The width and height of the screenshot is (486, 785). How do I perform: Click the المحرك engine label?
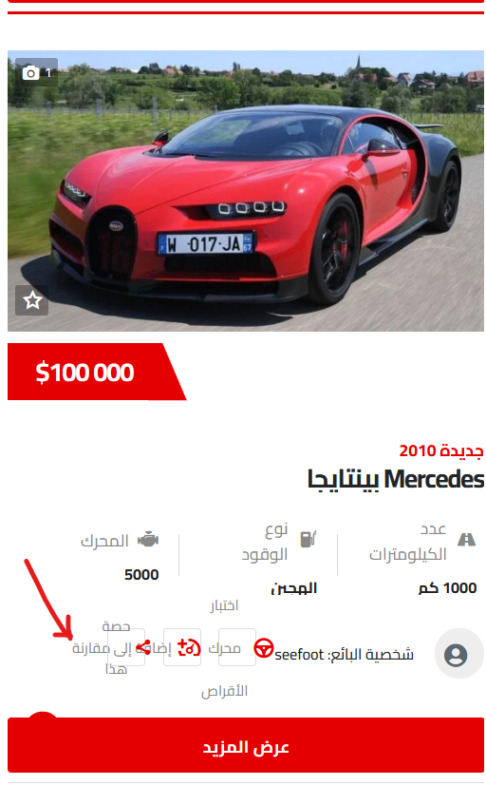pyautogui.click(x=105, y=541)
